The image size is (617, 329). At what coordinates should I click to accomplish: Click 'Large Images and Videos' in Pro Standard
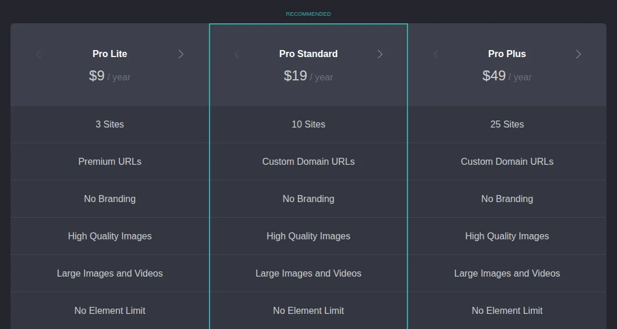pyautogui.click(x=308, y=274)
